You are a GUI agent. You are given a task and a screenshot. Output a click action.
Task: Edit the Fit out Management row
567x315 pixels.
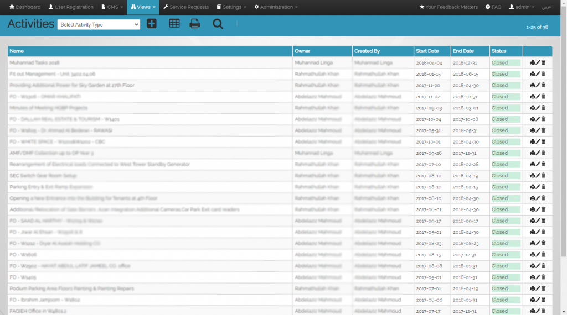(x=538, y=74)
